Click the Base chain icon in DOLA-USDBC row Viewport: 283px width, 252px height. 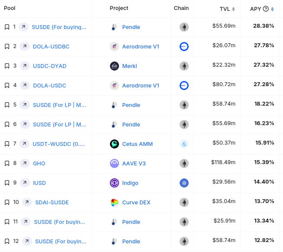184,46
